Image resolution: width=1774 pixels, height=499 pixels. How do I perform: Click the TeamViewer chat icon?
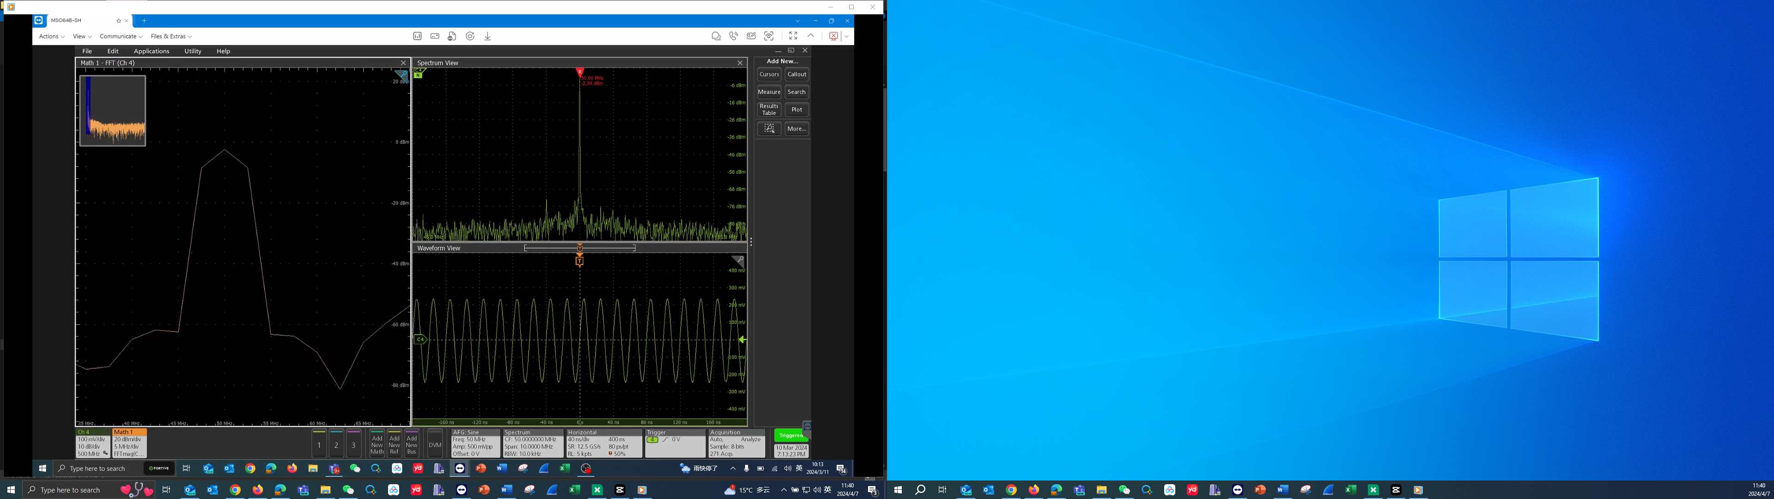click(x=716, y=36)
